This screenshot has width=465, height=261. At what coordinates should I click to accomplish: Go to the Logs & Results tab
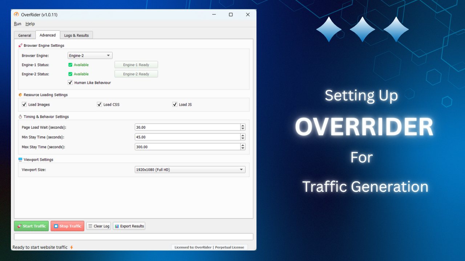(76, 36)
